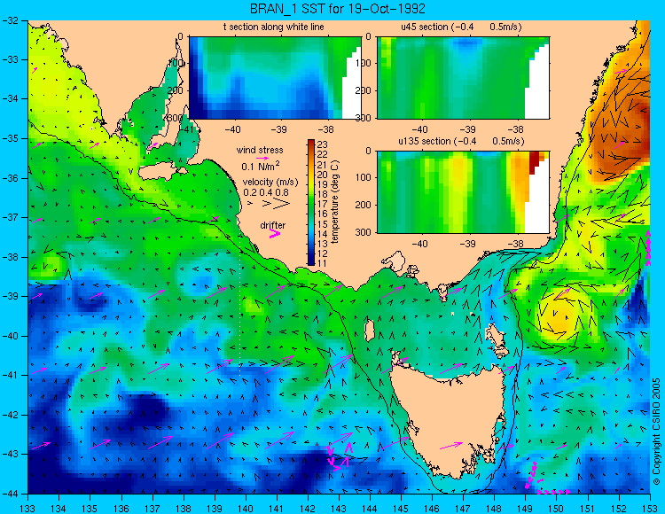Click the 133 longitude axis label
Viewport: 665px width, 514px height.
coord(27,509)
